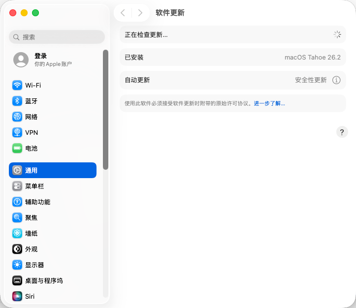
Task: Click the 登录 sign-in title
Action: pos(41,56)
